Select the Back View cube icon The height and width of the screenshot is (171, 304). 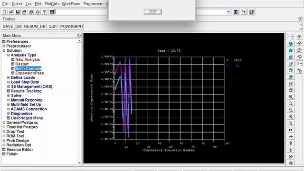coord(290,77)
